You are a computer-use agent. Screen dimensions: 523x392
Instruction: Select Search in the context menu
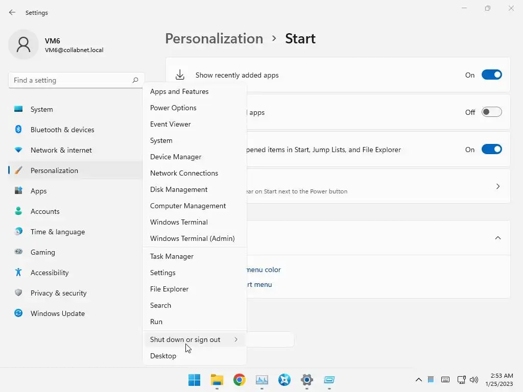tap(195, 305)
